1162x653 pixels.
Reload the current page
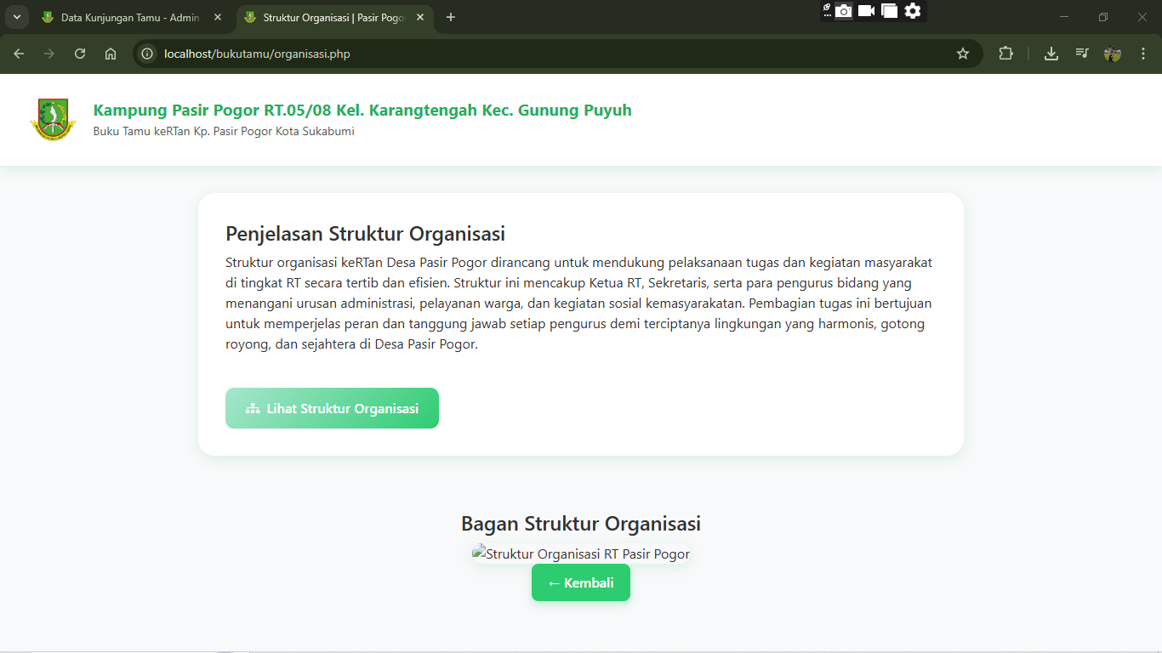[x=80, y=54]
